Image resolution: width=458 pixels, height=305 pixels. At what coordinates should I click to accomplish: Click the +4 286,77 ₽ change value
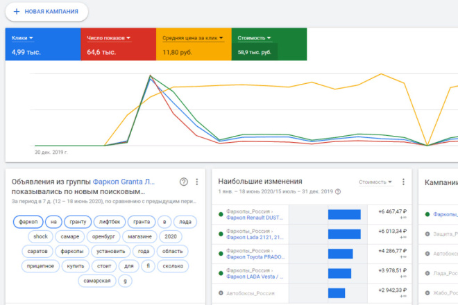(392, 251)
